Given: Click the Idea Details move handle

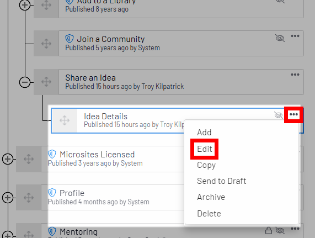Looking at the screenshot, I should [x=65, y=120].
